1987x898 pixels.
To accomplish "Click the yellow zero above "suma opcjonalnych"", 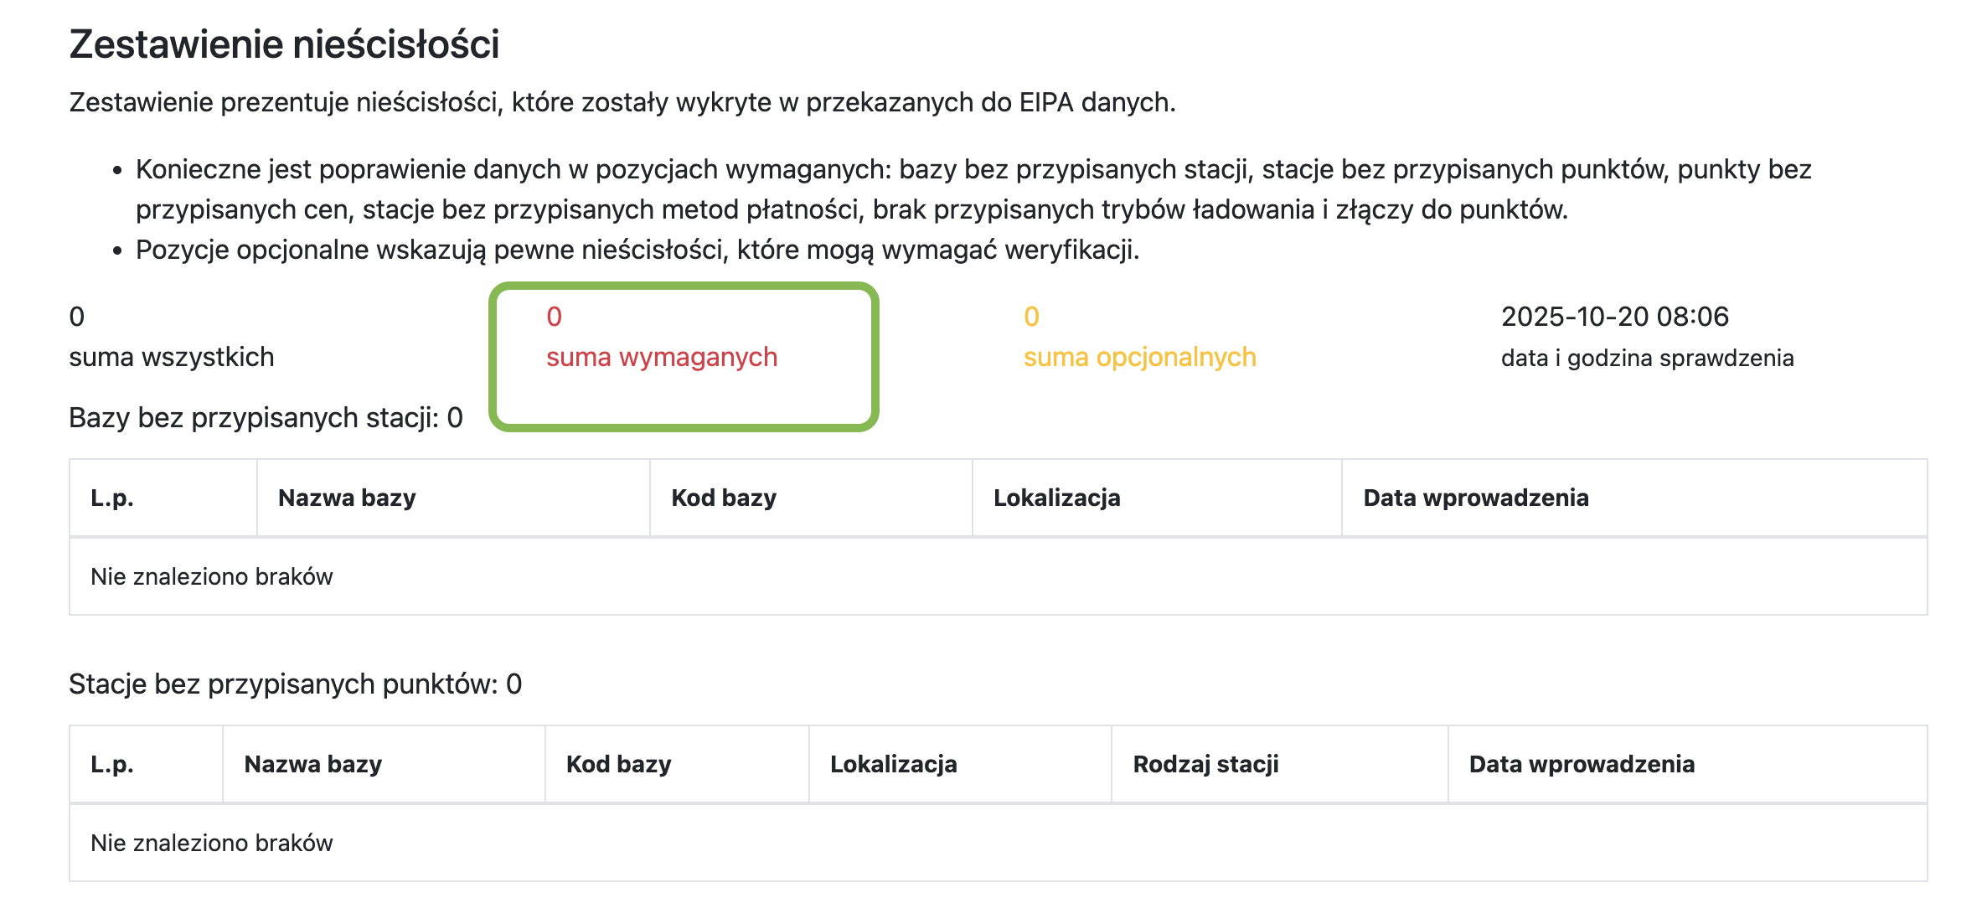I will pyautogui.click(x=1031, y=317).
